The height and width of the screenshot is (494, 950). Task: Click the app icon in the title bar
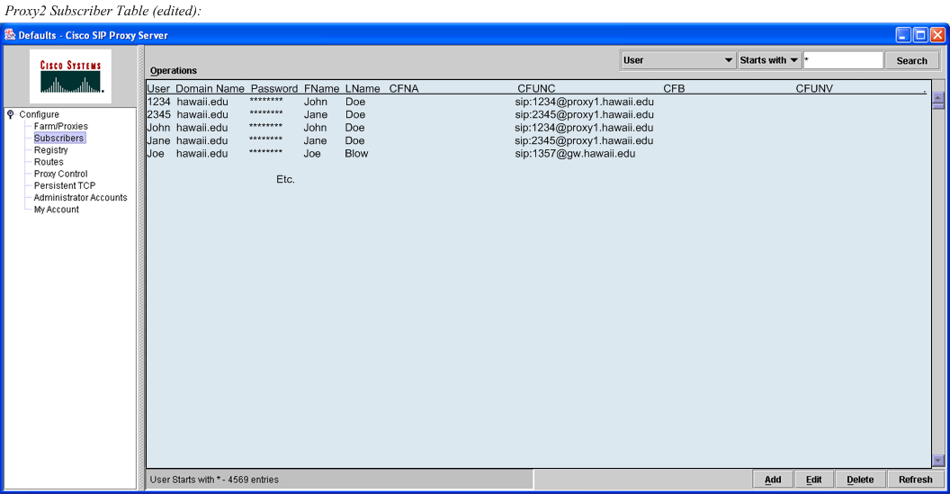[10, 34]
